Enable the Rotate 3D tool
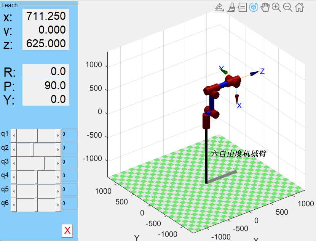316x241 pixels. [x=254, y=7]
